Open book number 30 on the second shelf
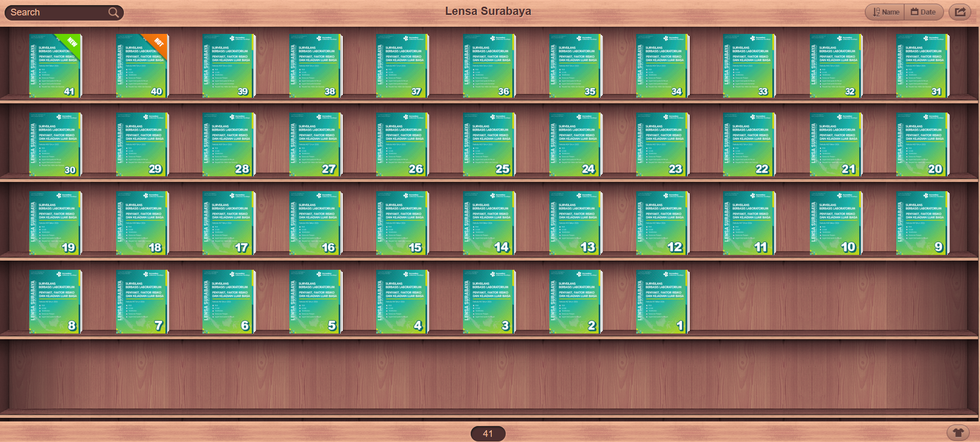Screen dimensions: 980x442 click(56, 144)
